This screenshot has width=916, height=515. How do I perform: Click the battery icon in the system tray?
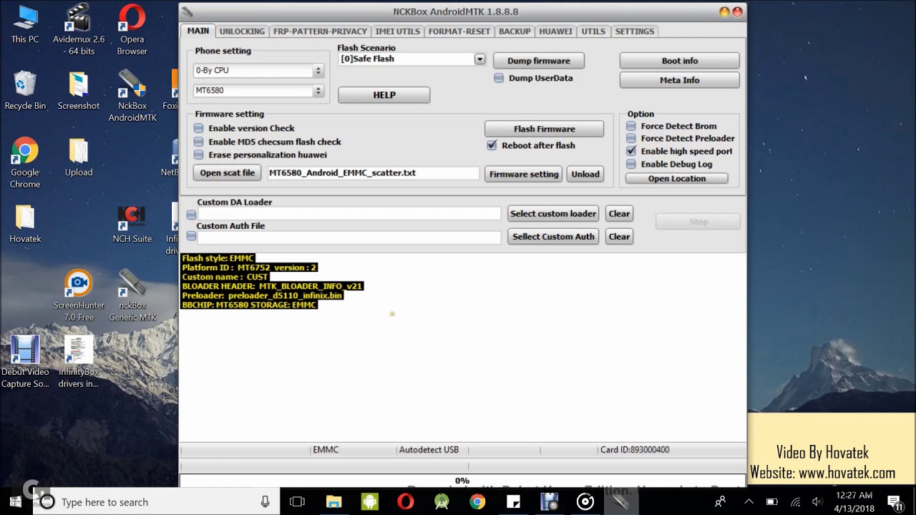[773, 502]
